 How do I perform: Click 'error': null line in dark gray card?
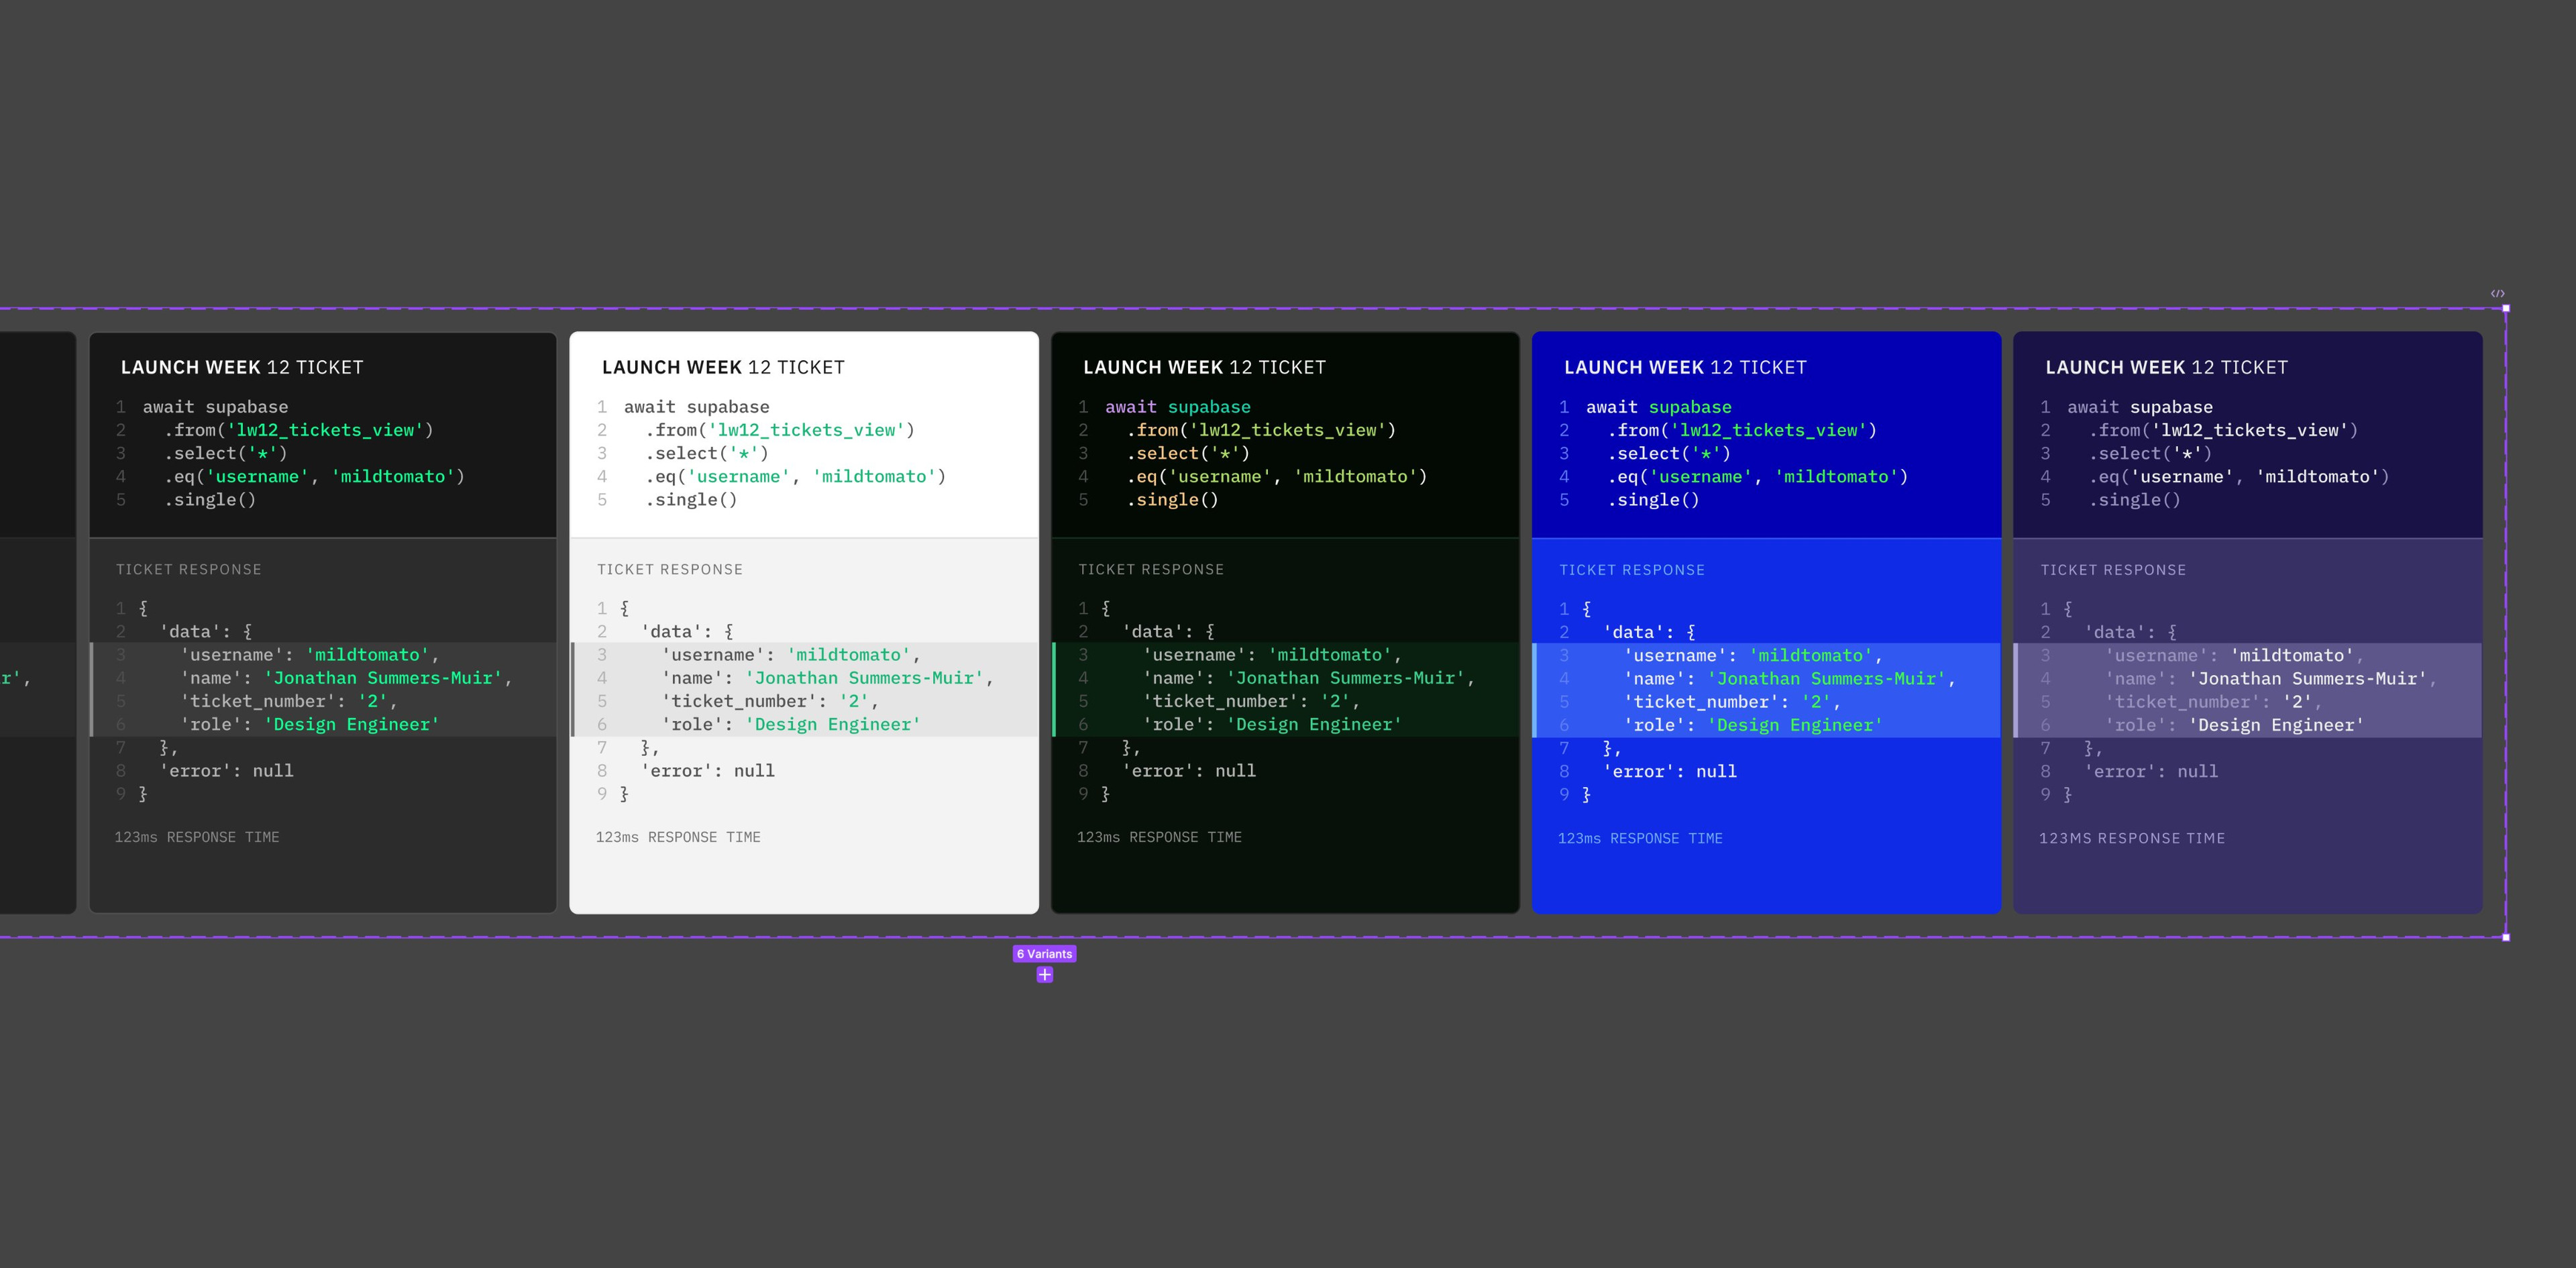coord(226,771)
